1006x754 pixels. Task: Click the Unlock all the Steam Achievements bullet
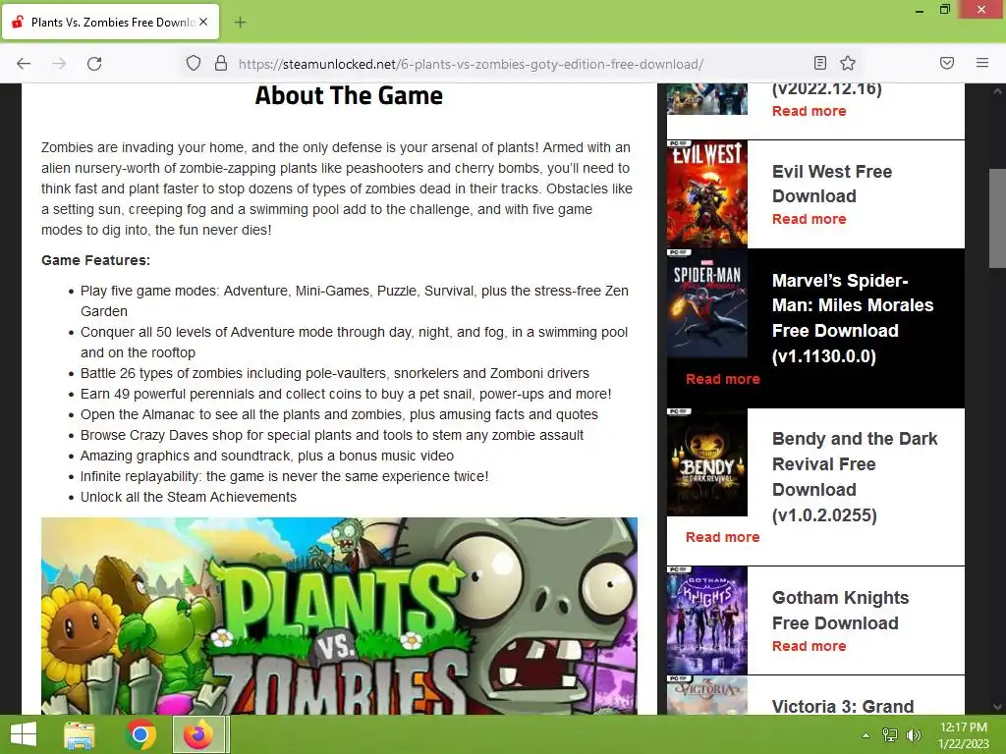click(x=188, y=497)
